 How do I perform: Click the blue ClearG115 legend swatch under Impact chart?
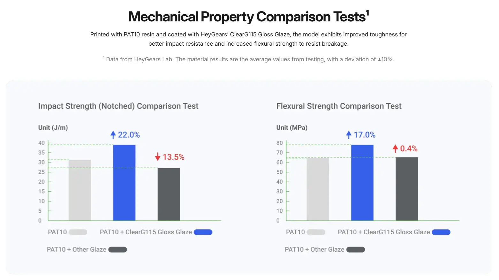tap(203, 232)
